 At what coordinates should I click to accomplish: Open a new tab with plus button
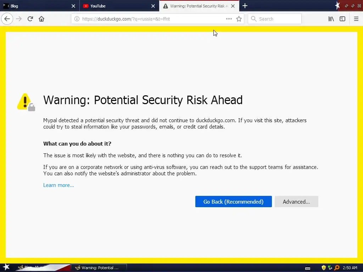tap(245, 6)
